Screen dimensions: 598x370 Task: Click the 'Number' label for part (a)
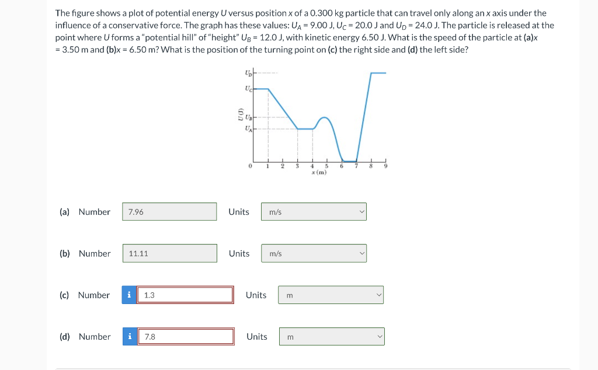click(95, 211)
